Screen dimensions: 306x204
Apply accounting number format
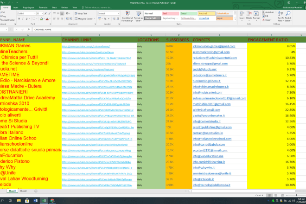pos(99,19)
